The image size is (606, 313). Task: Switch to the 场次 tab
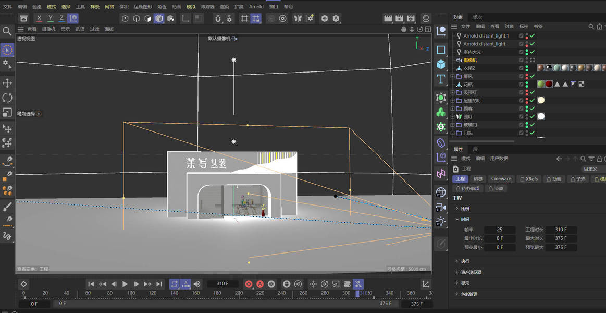(477, 17)
